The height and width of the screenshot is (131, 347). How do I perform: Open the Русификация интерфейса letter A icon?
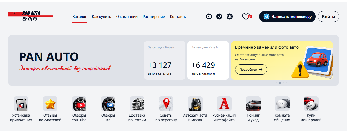[x=224, y=104]
